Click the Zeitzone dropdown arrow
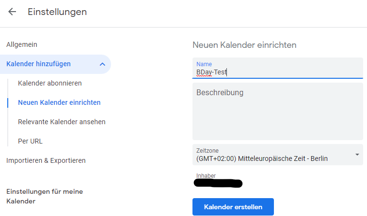This screenshot has height=216, width=367. (357, 155)
